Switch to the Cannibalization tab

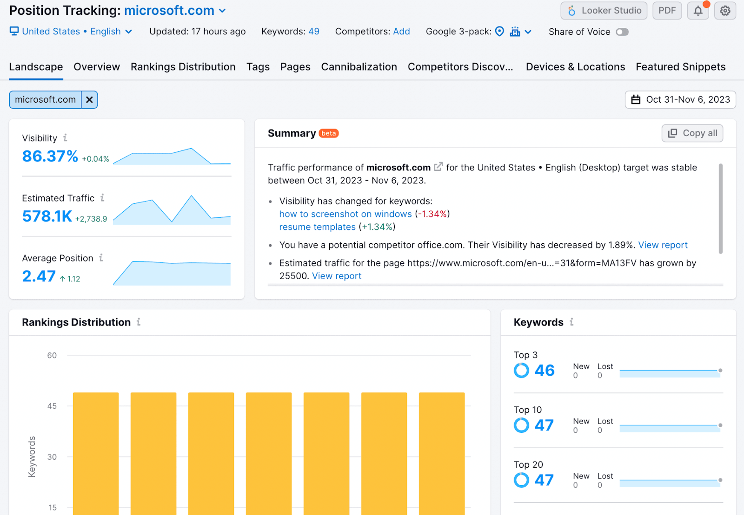[359, 67]
